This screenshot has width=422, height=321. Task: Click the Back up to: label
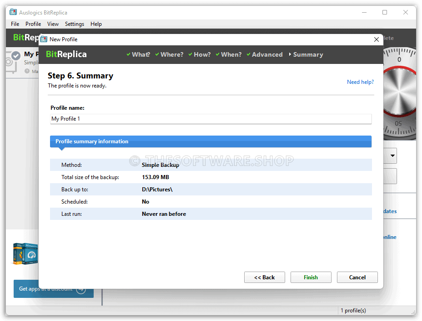tap(75, 190)
